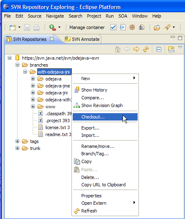Click the yellow Forward arrow icon

pyautogui.click(x=136, y=49)
